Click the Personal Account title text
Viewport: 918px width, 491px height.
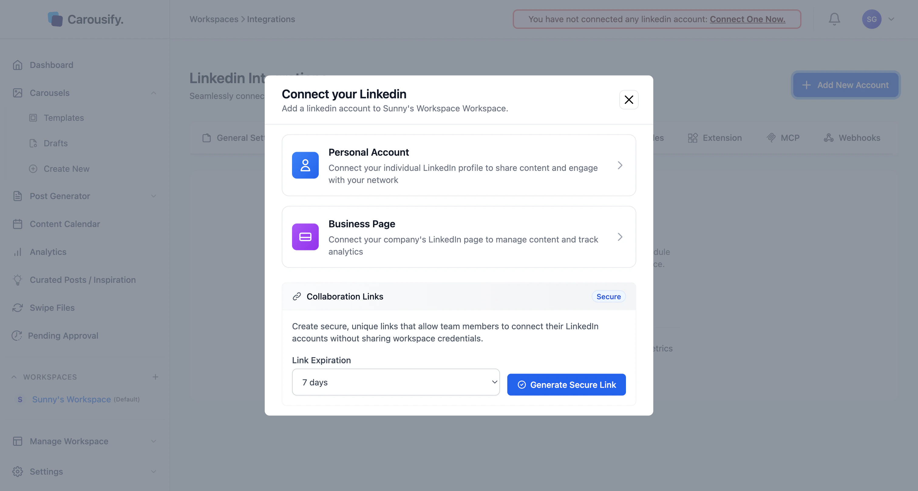point(369,152)
